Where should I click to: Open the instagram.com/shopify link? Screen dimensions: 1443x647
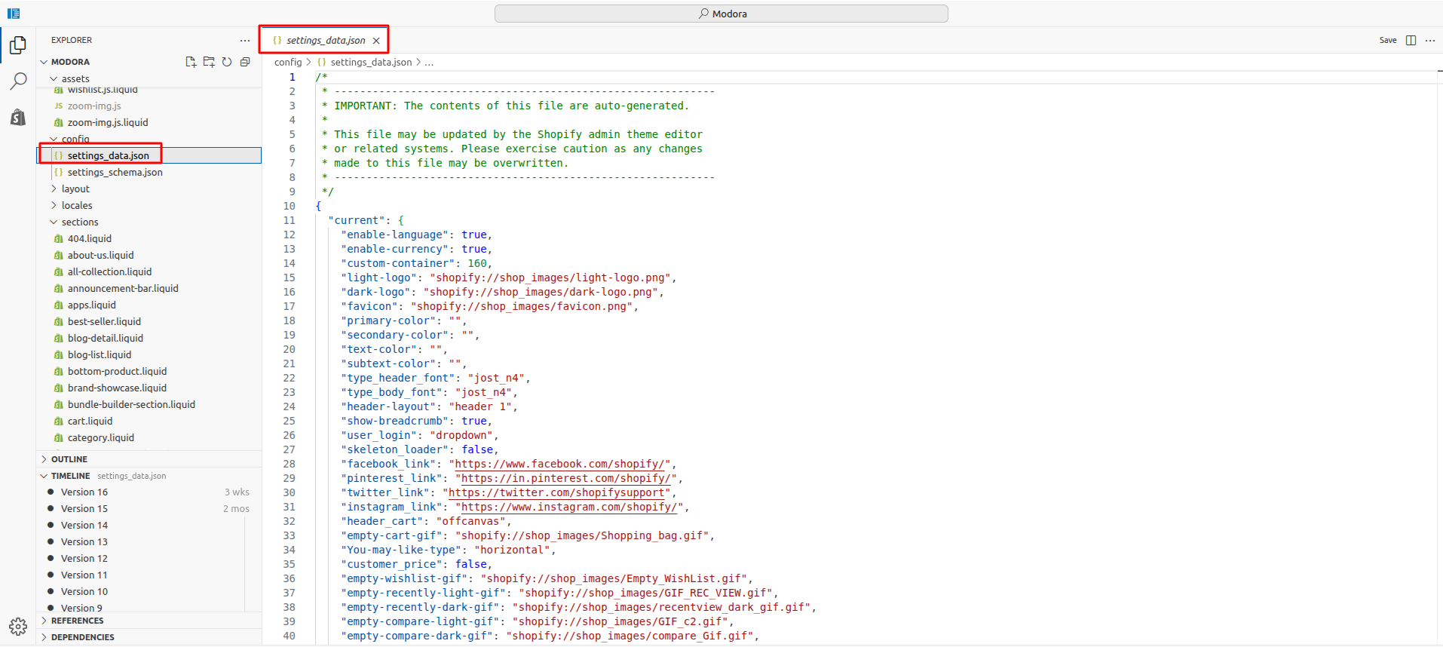coord(568,507)
